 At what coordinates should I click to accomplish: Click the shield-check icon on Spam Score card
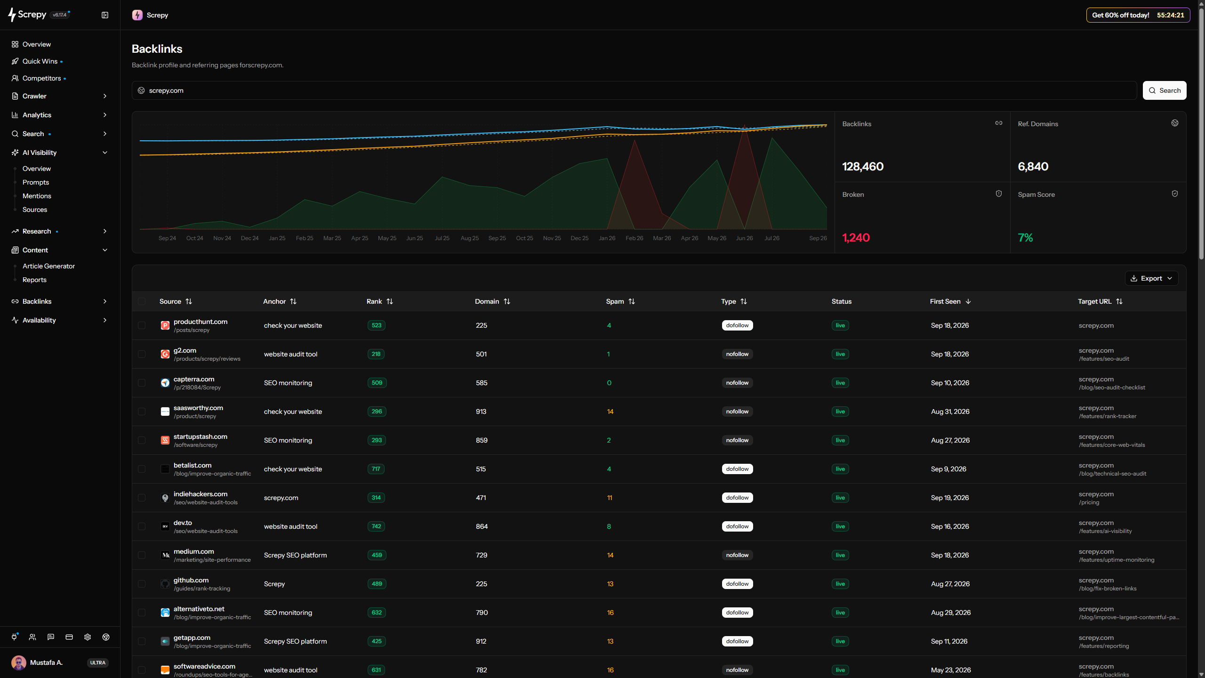1175,194
